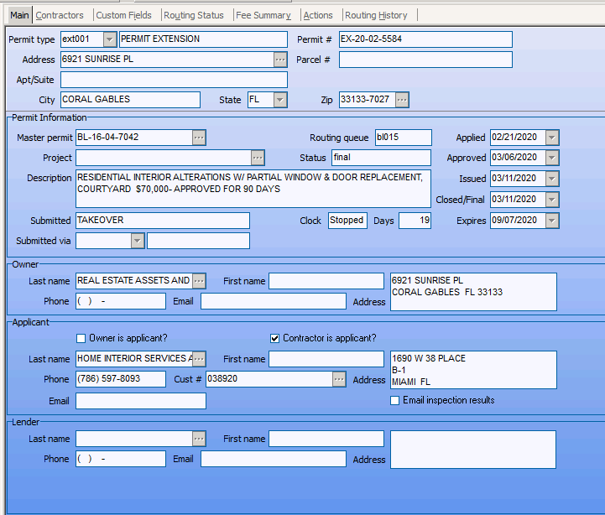Open address lookup ellipsis beside 6921 SUNRISE PL
Viewport: 605px width, 515px height.
tap(280, 60)
